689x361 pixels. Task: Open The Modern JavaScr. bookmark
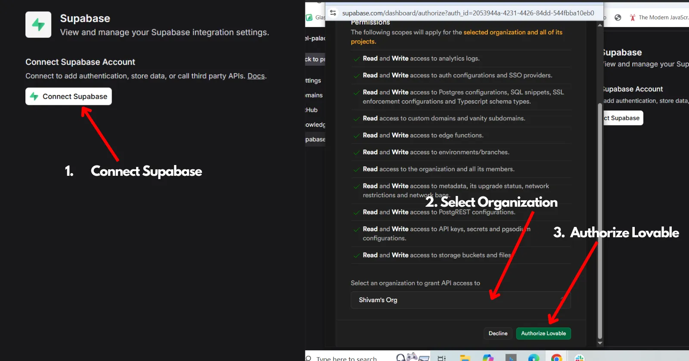coord(659,18)
